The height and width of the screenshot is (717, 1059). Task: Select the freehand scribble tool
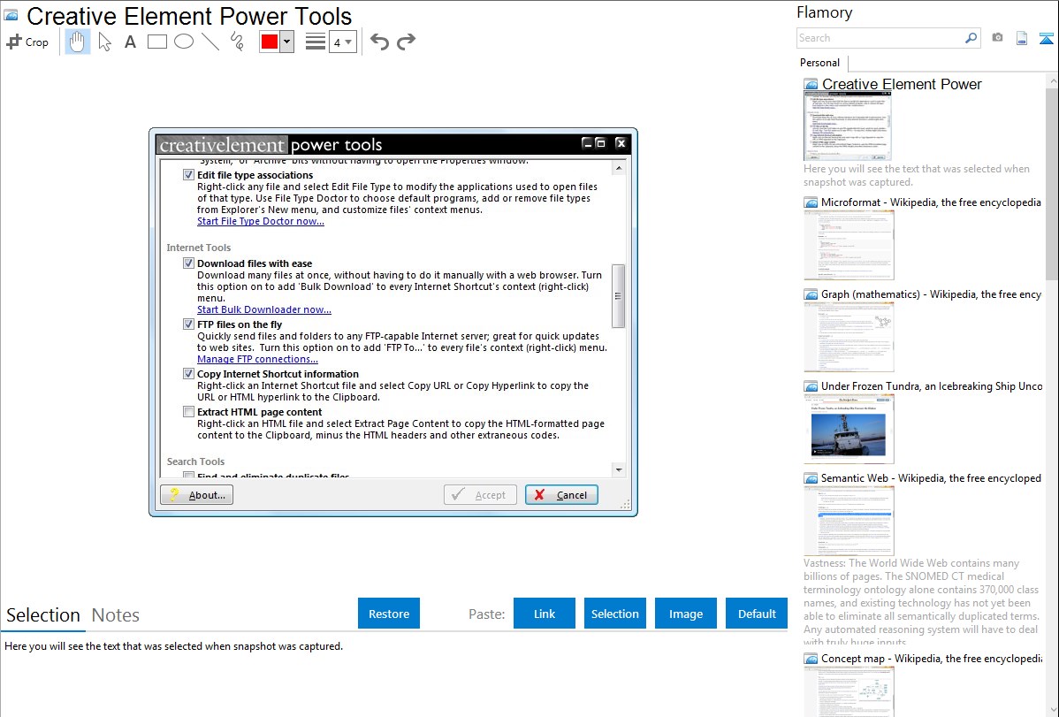pyautogui.click(x=237, y=42)
